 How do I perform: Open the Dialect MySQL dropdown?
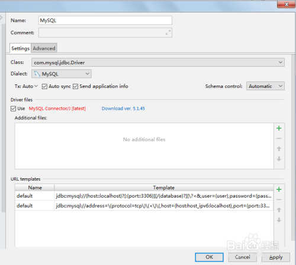pos(62,74)
